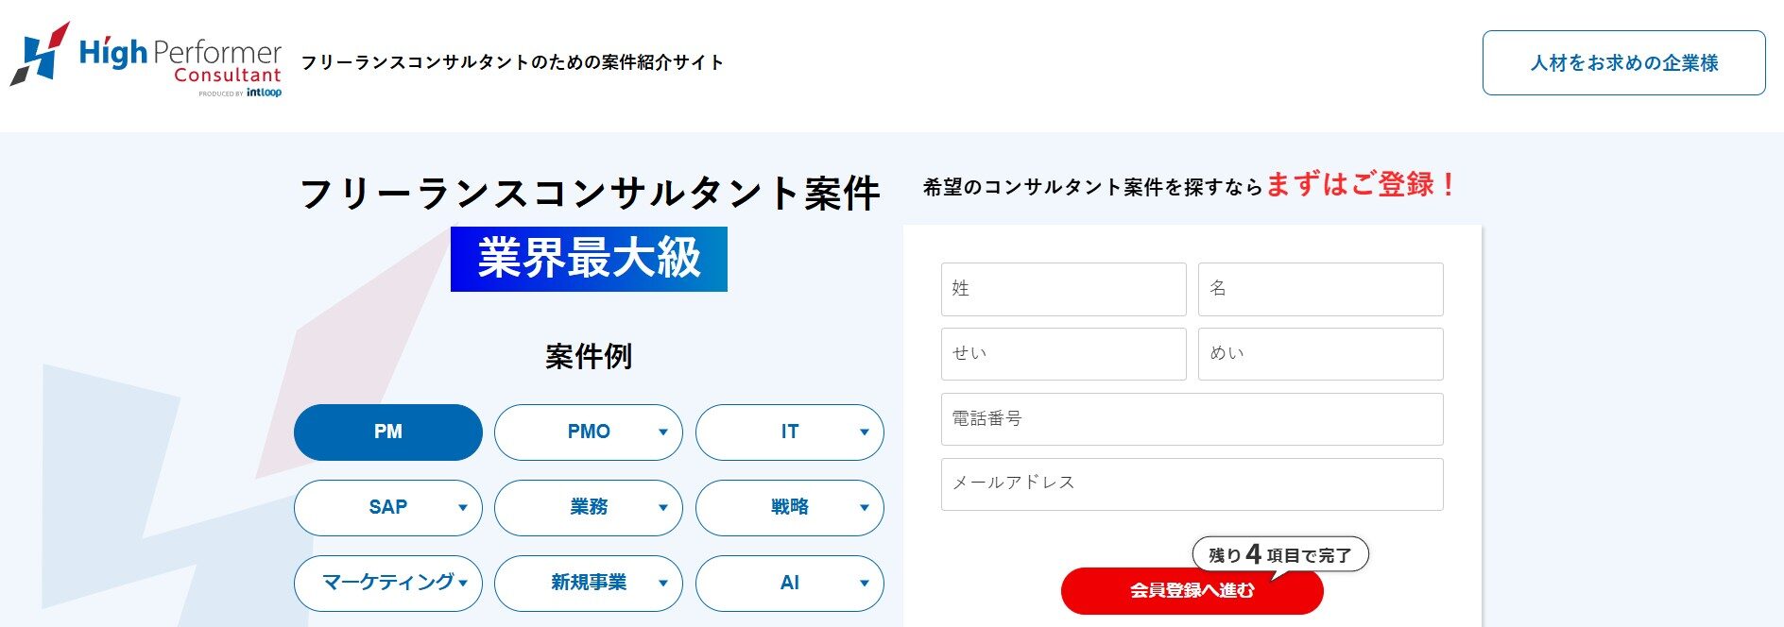Expand the マーケティング category dropdown

(463, 584)
